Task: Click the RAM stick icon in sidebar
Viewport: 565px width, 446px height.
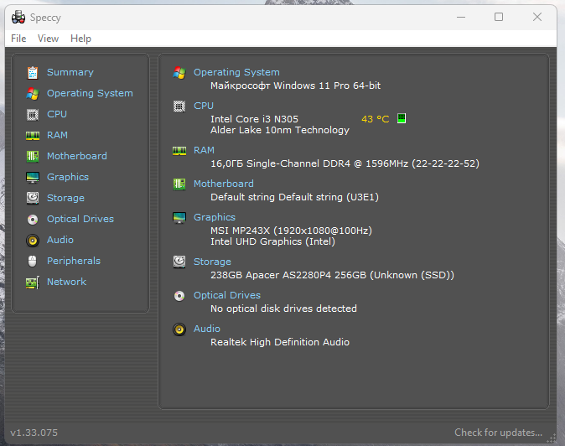Action: (x=33, y=136)
